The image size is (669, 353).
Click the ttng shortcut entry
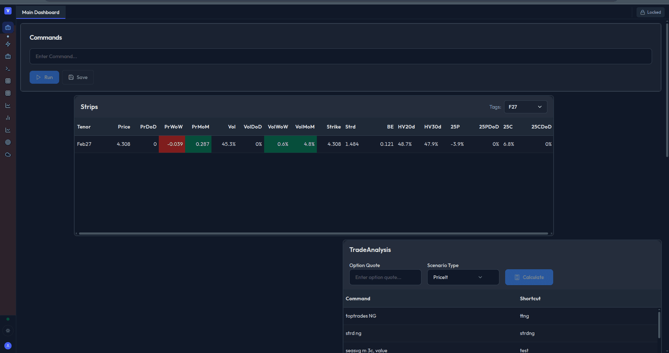point(524,316)
